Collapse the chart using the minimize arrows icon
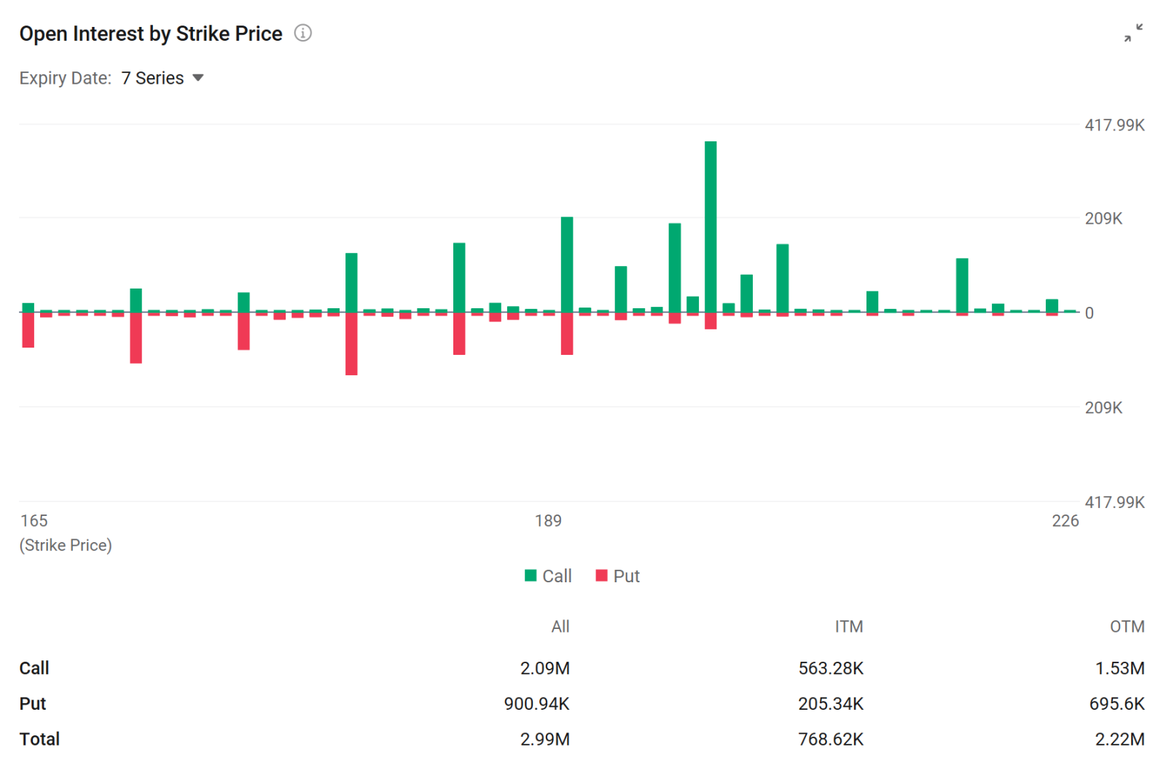This screenshot has width=1166, height=763. 1133,33
